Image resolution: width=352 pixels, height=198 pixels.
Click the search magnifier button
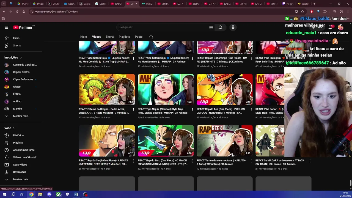221,27
